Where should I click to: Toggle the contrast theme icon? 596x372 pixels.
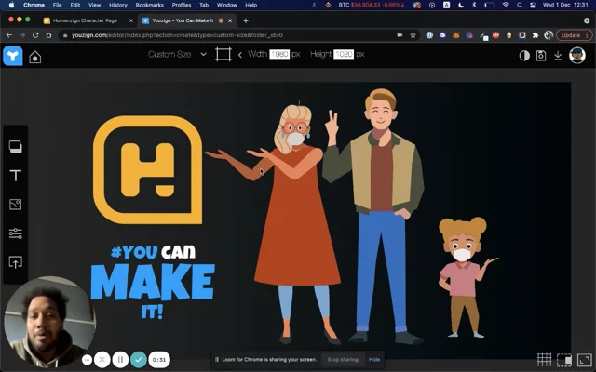[524, 56]
